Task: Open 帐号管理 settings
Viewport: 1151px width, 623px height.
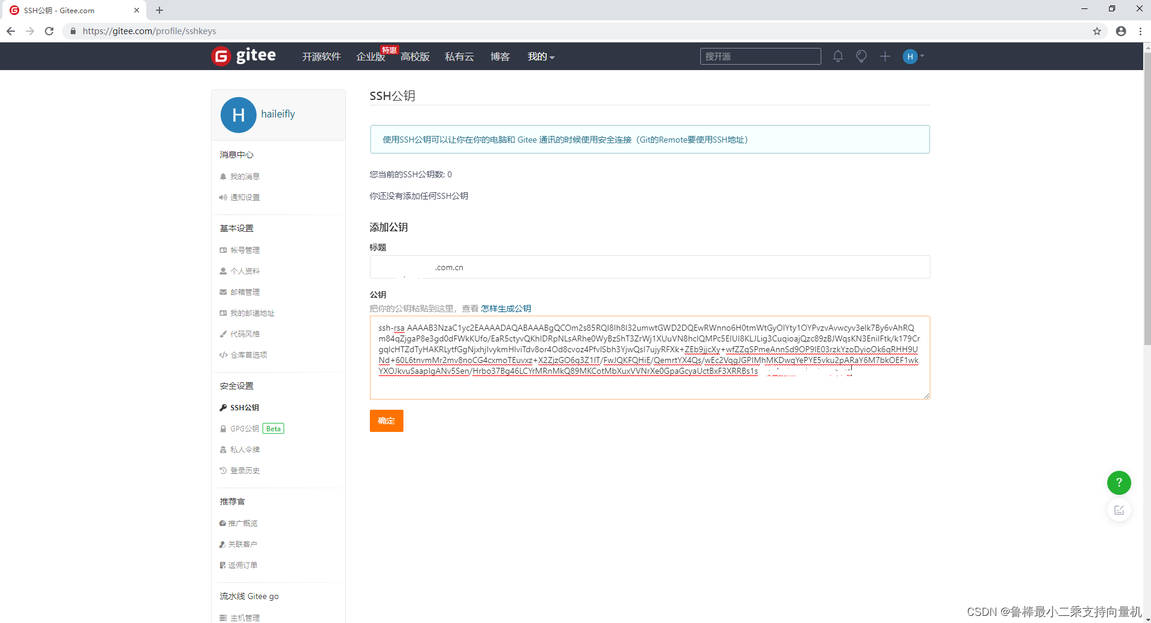Action: [240, 250]
